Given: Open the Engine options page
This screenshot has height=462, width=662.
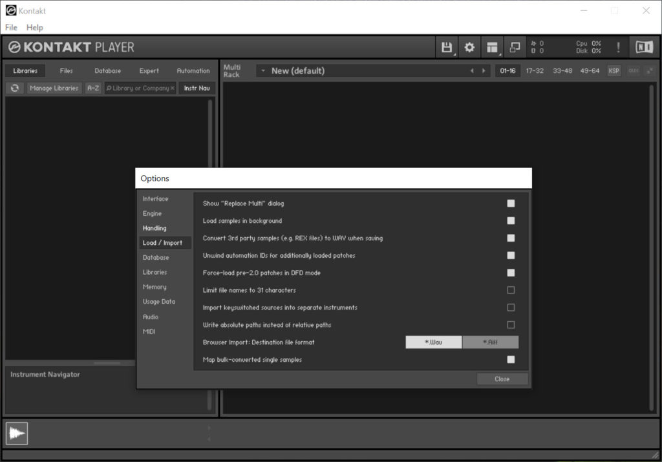Looking at the screenshot, I should pyautogui.click(x=152, y=213).
